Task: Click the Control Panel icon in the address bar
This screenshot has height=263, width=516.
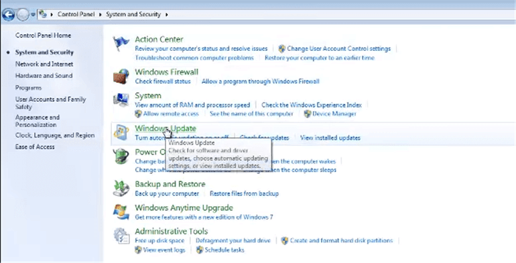Action: 43,14
